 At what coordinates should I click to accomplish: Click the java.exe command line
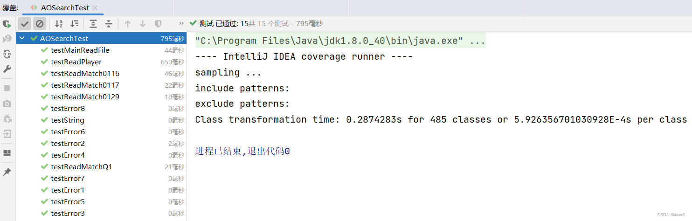pyautogui.click(x=340, y=41)
